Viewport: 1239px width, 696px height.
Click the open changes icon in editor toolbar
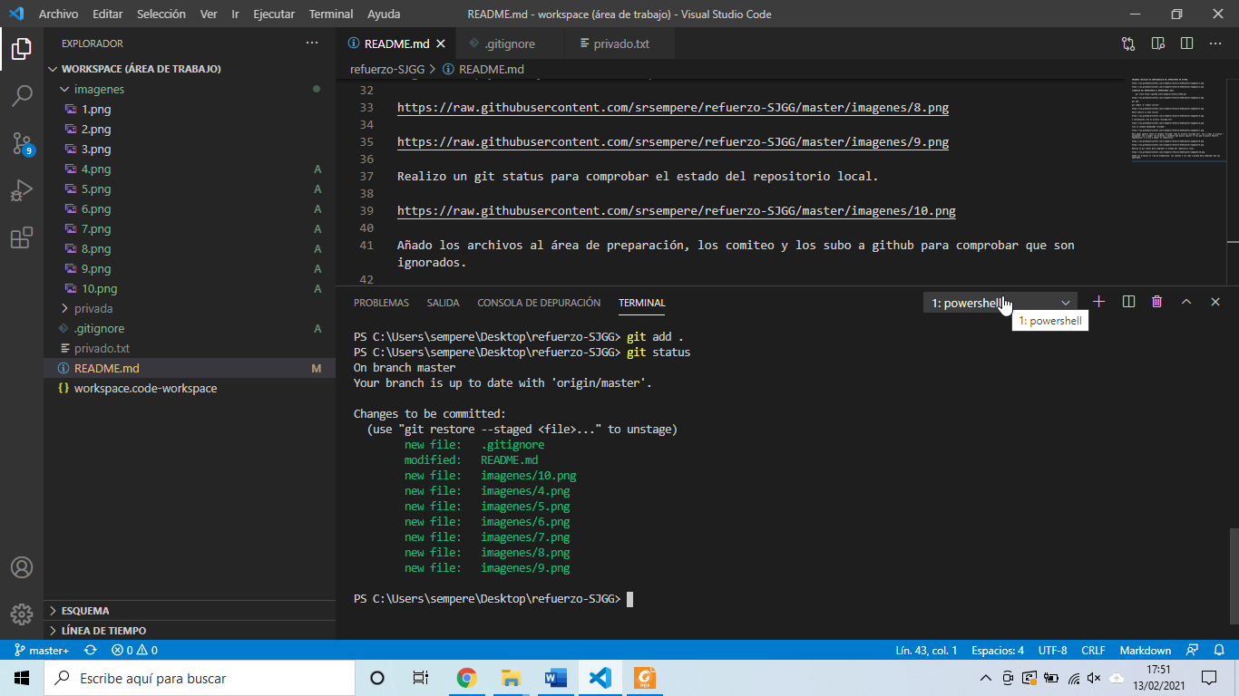1128,43
